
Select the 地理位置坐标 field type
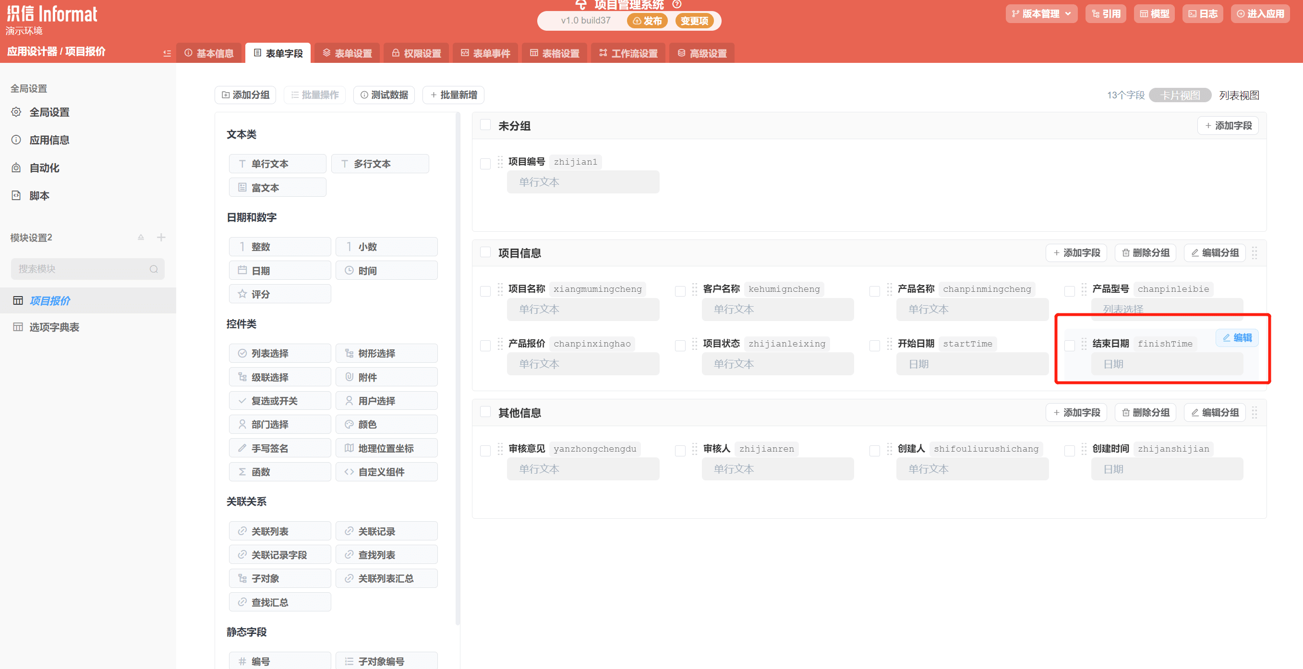386,448
